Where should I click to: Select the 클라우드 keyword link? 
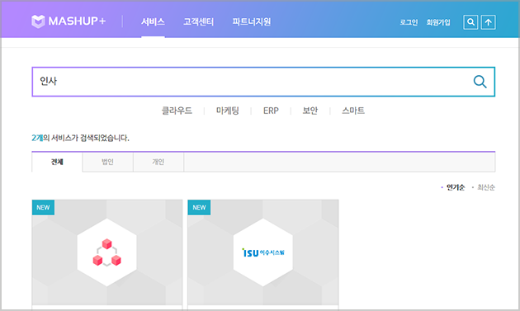coord(177,111)
